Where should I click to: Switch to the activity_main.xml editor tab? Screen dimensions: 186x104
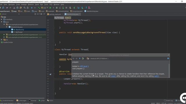pos(55,14)
